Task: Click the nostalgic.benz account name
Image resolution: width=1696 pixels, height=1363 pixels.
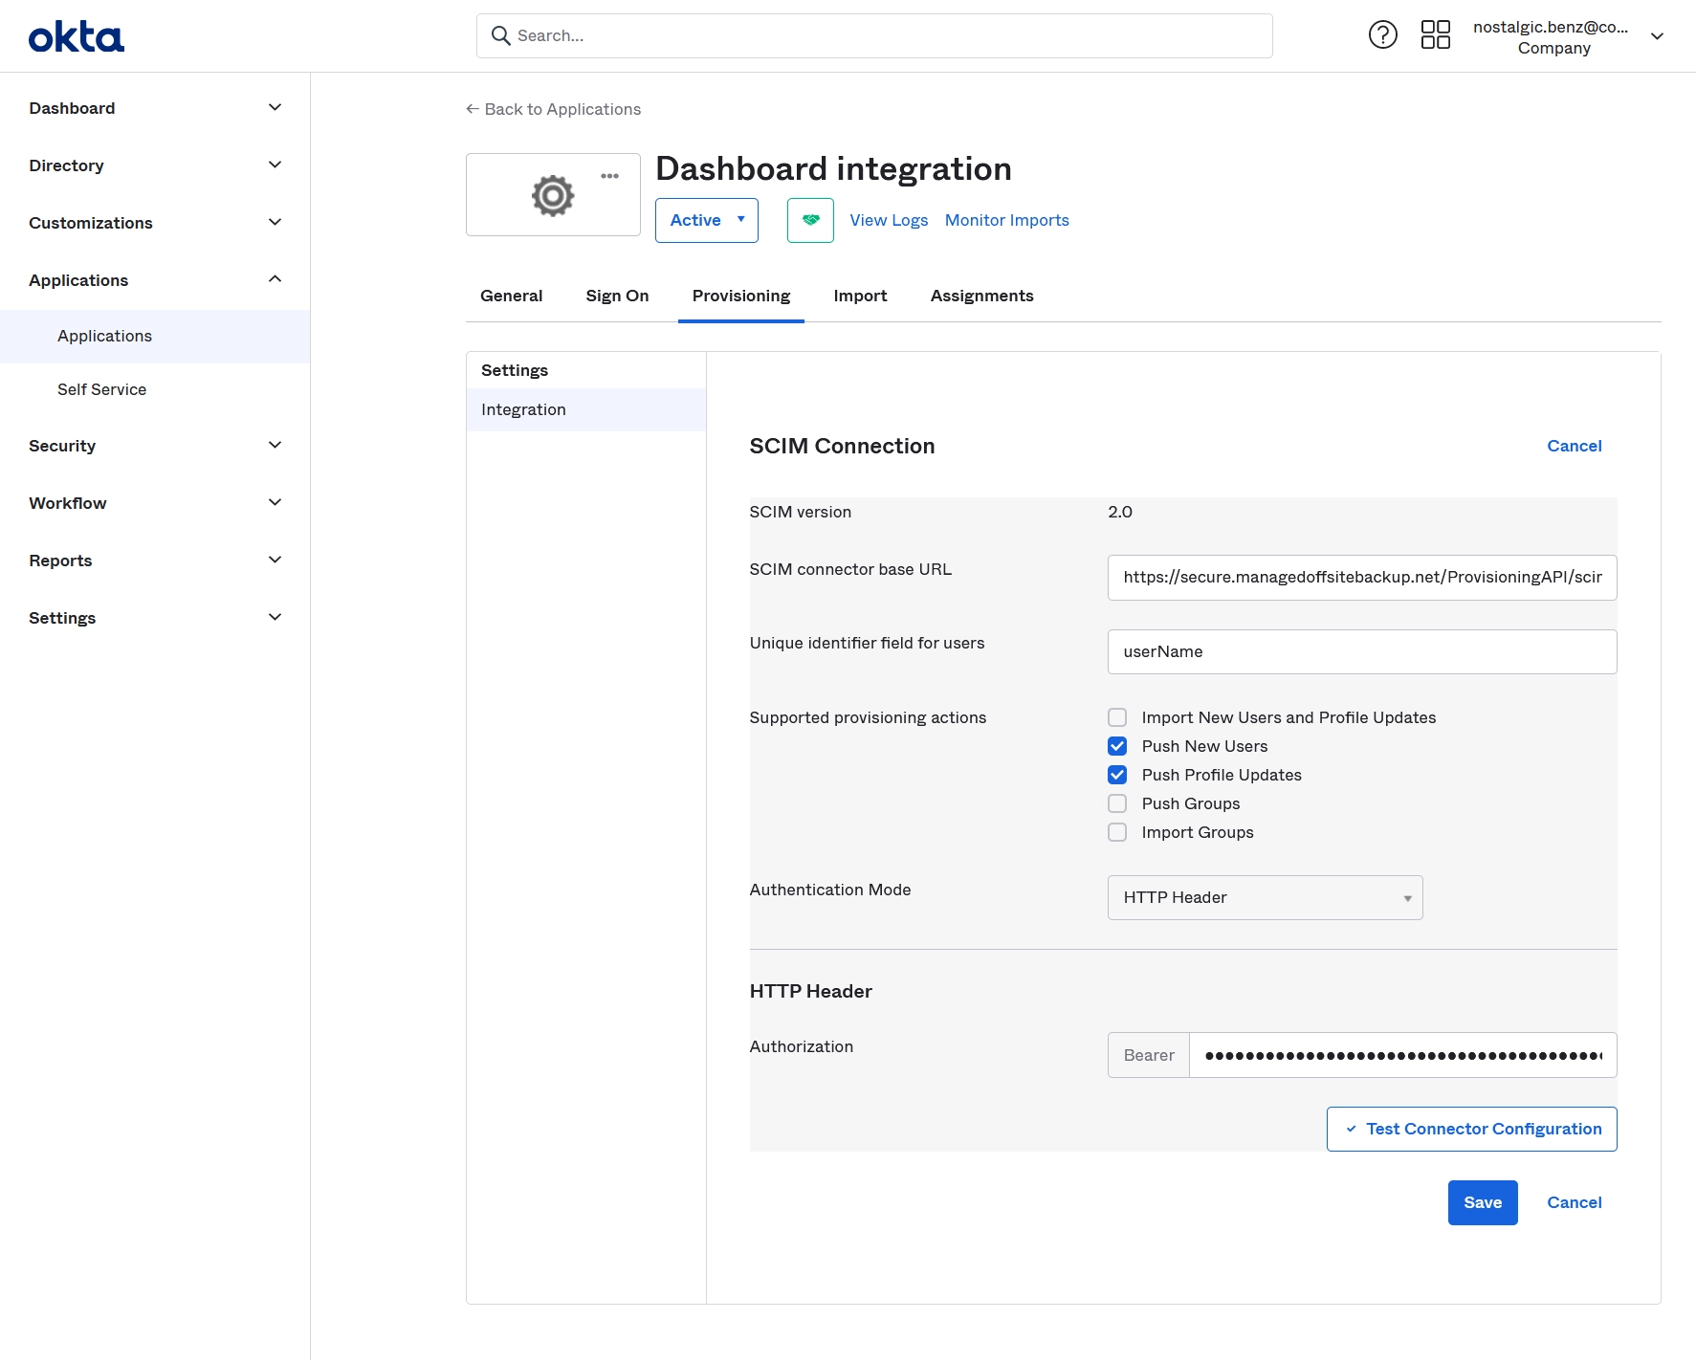Action: coord(1550,27)
